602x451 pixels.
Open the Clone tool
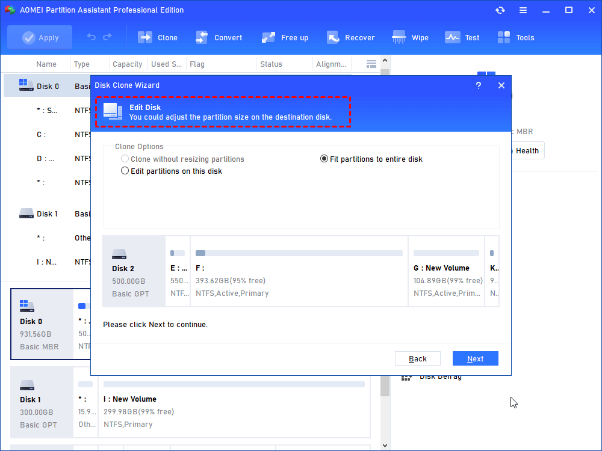pyautogui.click(x=158, y=37)
